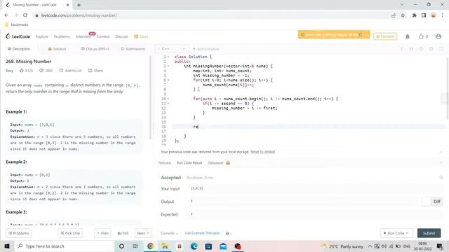Toggle the Autocomplete option
This screenshot has width=449, height=252.
pyautogui.click(x=206, y=49)
